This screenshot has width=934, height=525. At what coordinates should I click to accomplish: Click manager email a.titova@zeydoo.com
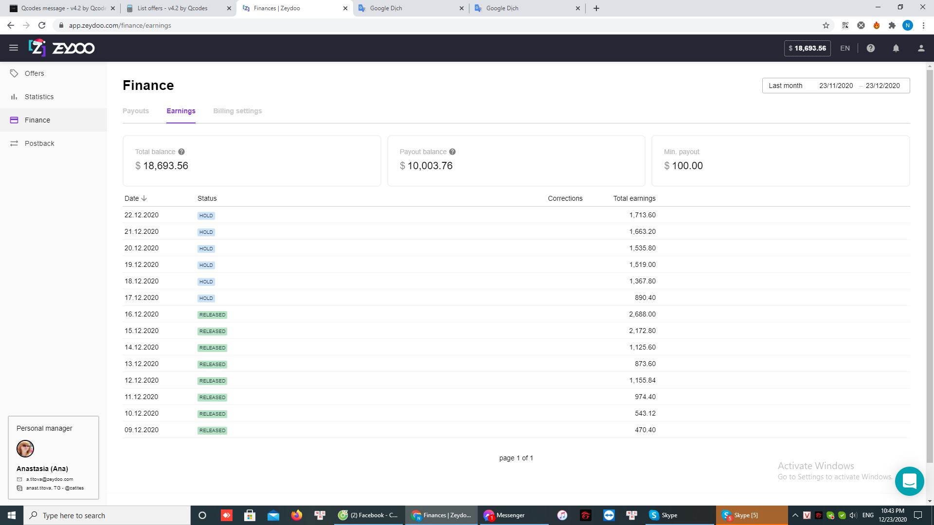[49, 479]
